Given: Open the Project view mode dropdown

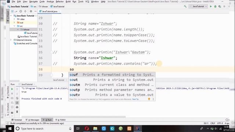Looking at the screenshot, I should coord(14,11).
